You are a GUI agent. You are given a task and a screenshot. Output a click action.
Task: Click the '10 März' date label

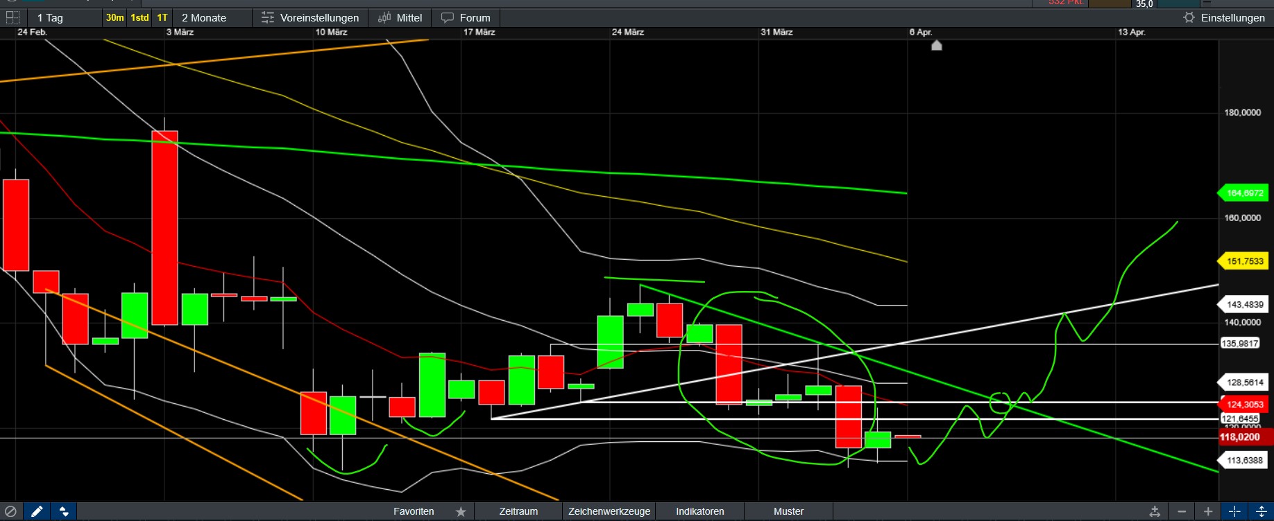331,33
